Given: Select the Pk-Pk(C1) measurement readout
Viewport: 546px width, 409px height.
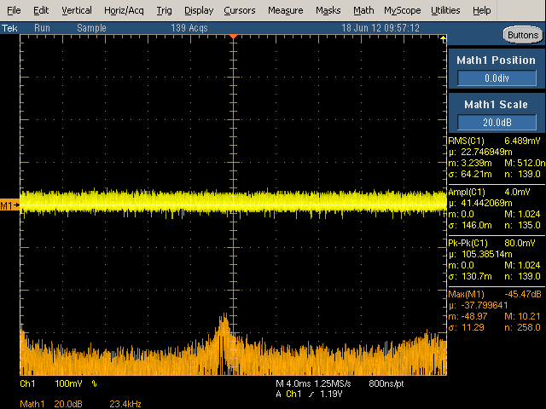Looking at the screenshot, I should (497, 260).
